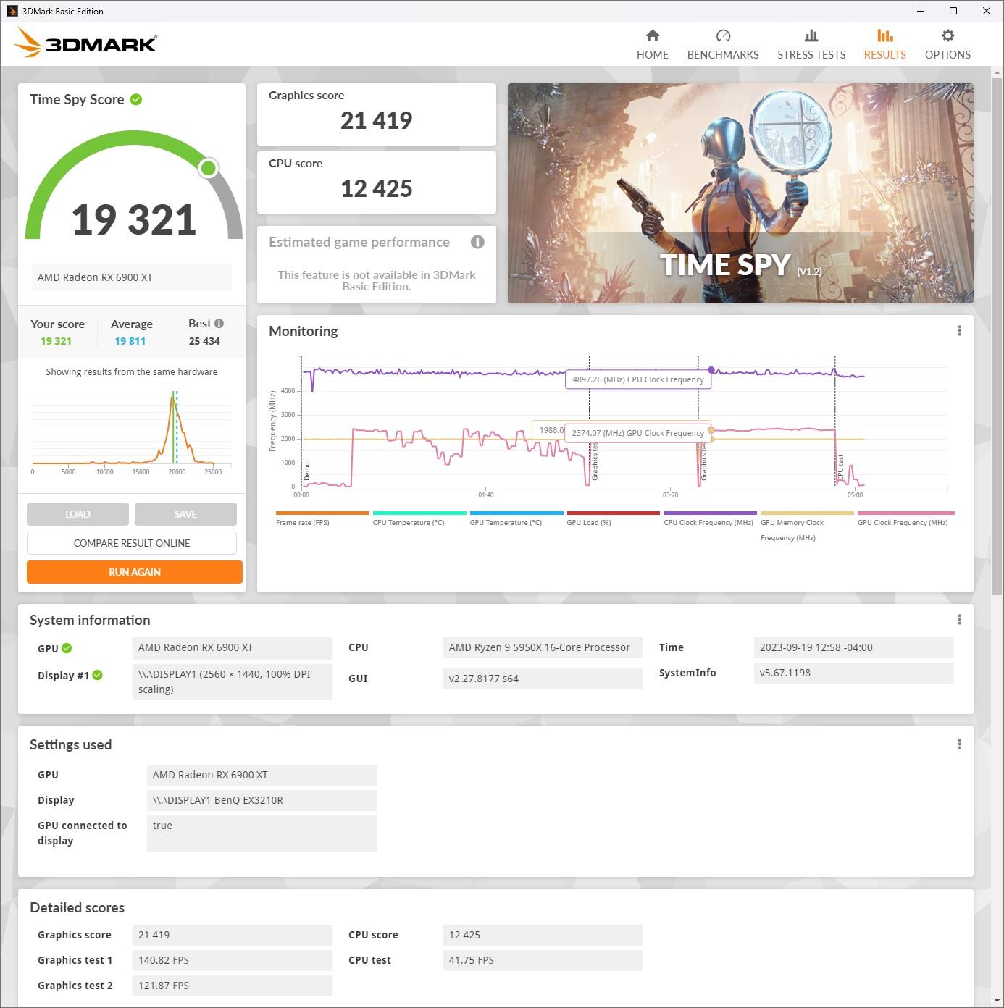Open the System information options menu
The image size is (1004, 1008).
959,619
